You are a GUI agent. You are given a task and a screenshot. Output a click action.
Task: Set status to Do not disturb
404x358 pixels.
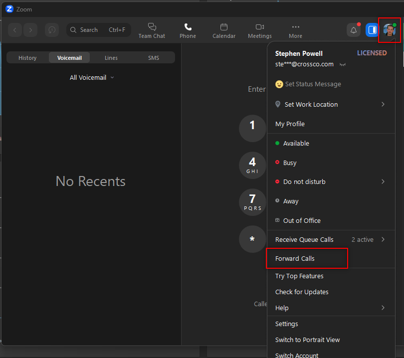tap(331, 182)
